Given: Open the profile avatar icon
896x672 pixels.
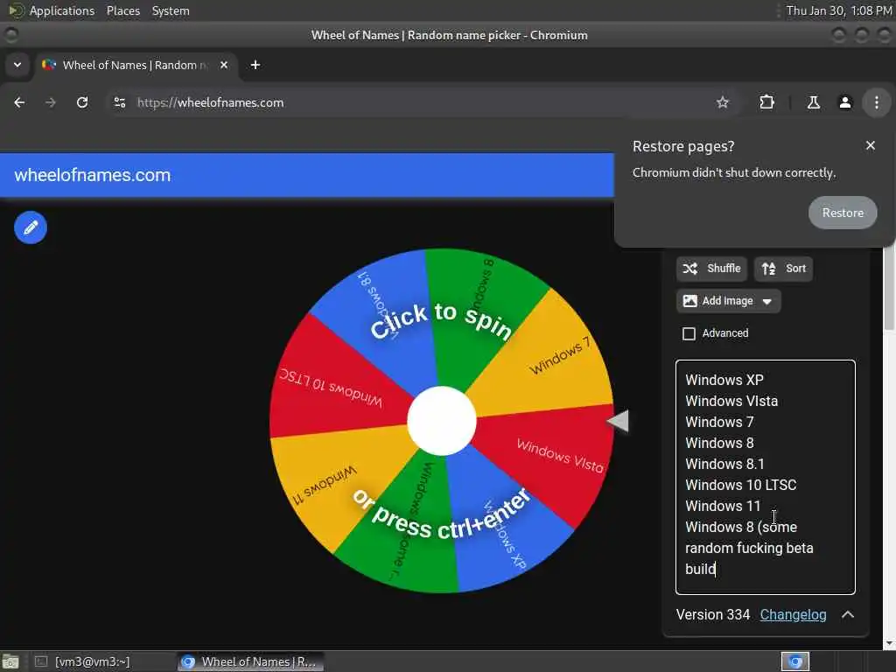Looking at the screenshot, I should 844,103.
